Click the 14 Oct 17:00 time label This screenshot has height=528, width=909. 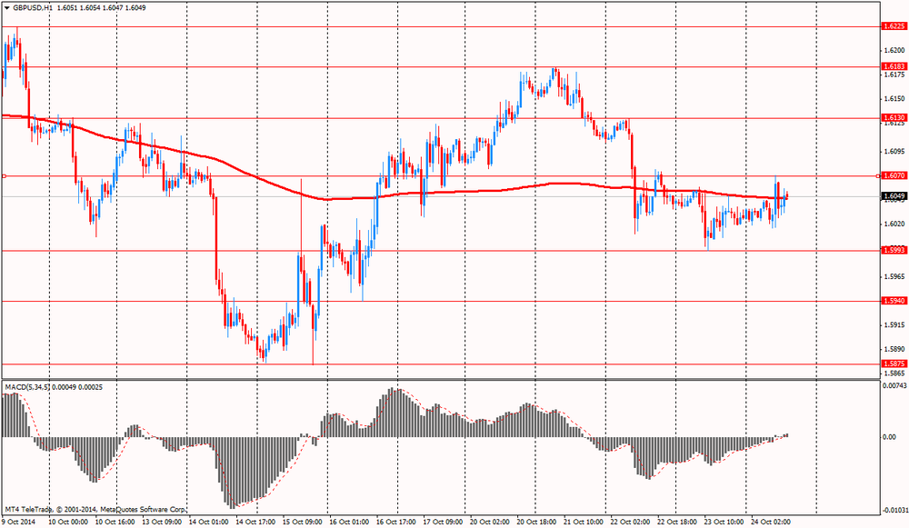click(255, 523)
